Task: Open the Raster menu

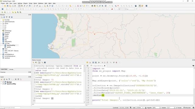Action: 35,3
